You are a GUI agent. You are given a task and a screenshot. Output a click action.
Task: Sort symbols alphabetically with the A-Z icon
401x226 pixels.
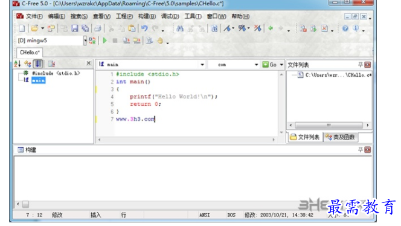click(x=18, y=63)
